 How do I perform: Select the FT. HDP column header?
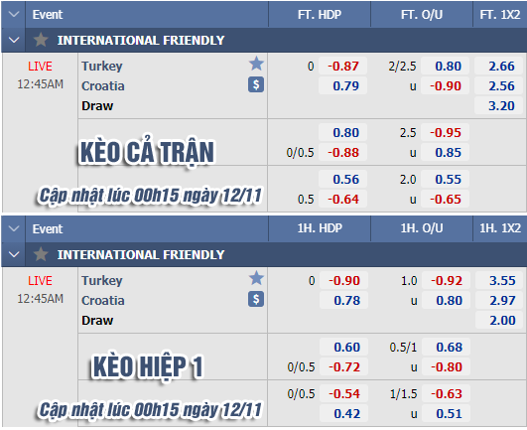[x=320, y=15]
